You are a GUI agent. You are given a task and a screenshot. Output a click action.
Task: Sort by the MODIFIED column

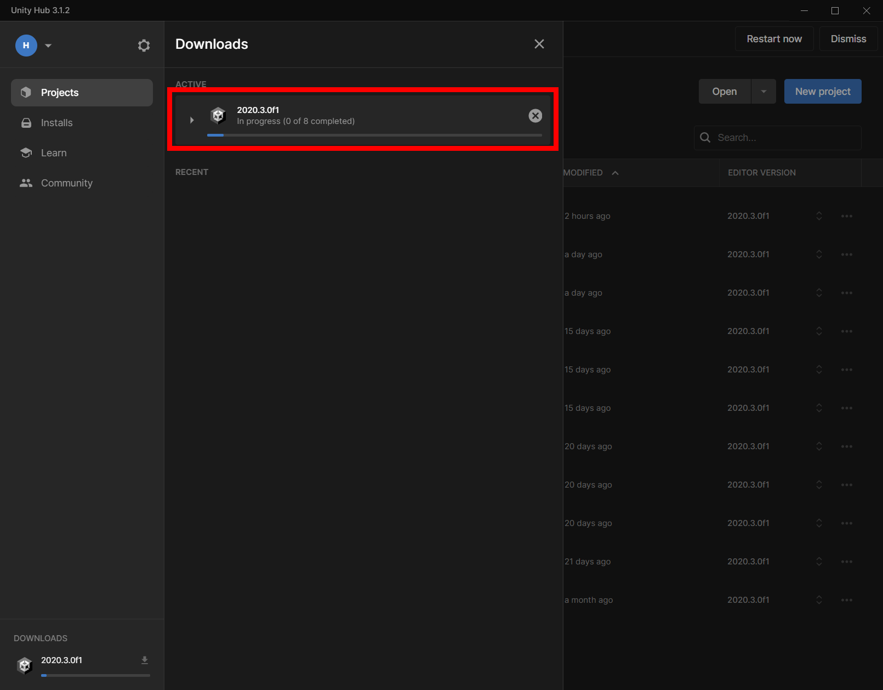(x=591, y=173)
